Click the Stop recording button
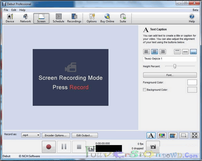The image size is (202, 161). pos(79,147)
